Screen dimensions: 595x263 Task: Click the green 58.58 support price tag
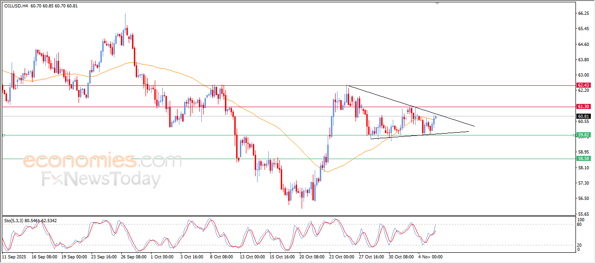click(x=583, y=159)
